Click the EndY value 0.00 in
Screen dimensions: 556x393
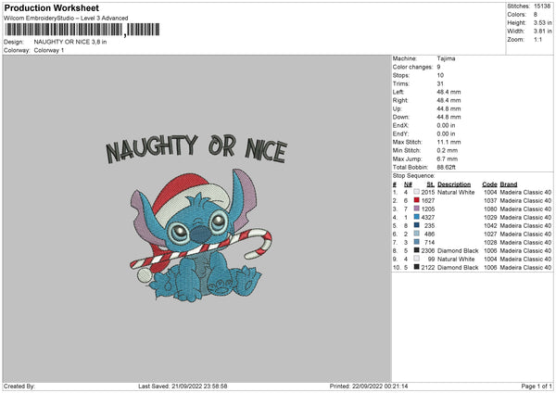pyautogui.click(x=446, y=133)
